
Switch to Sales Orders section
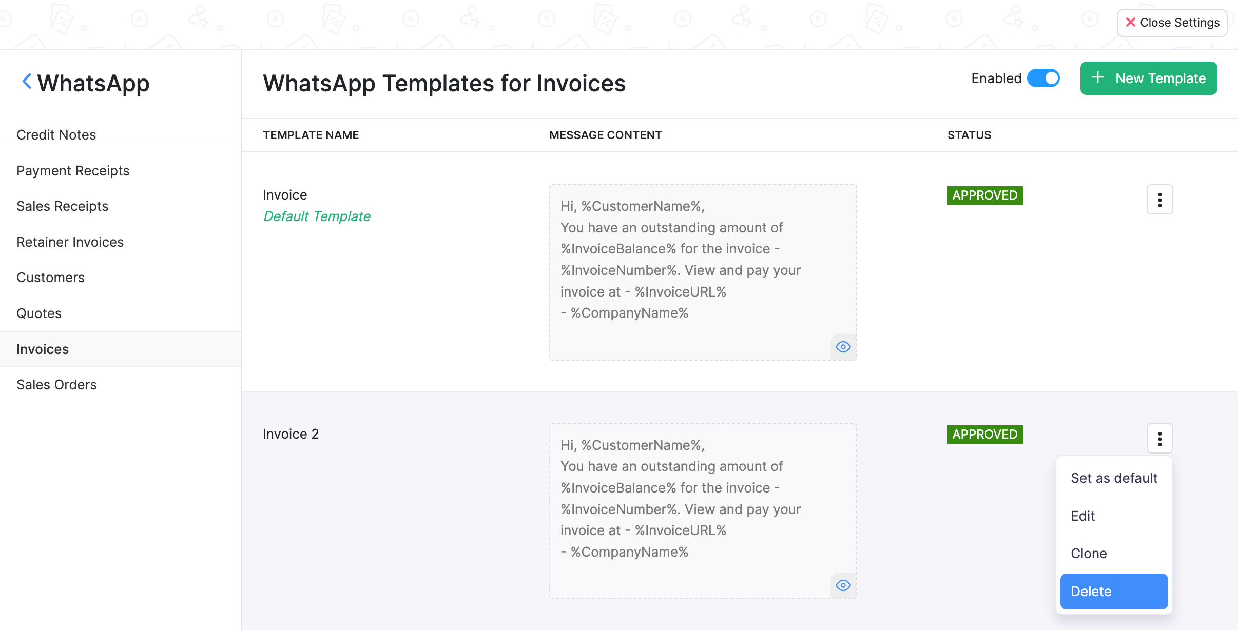(x=57, y=384)
